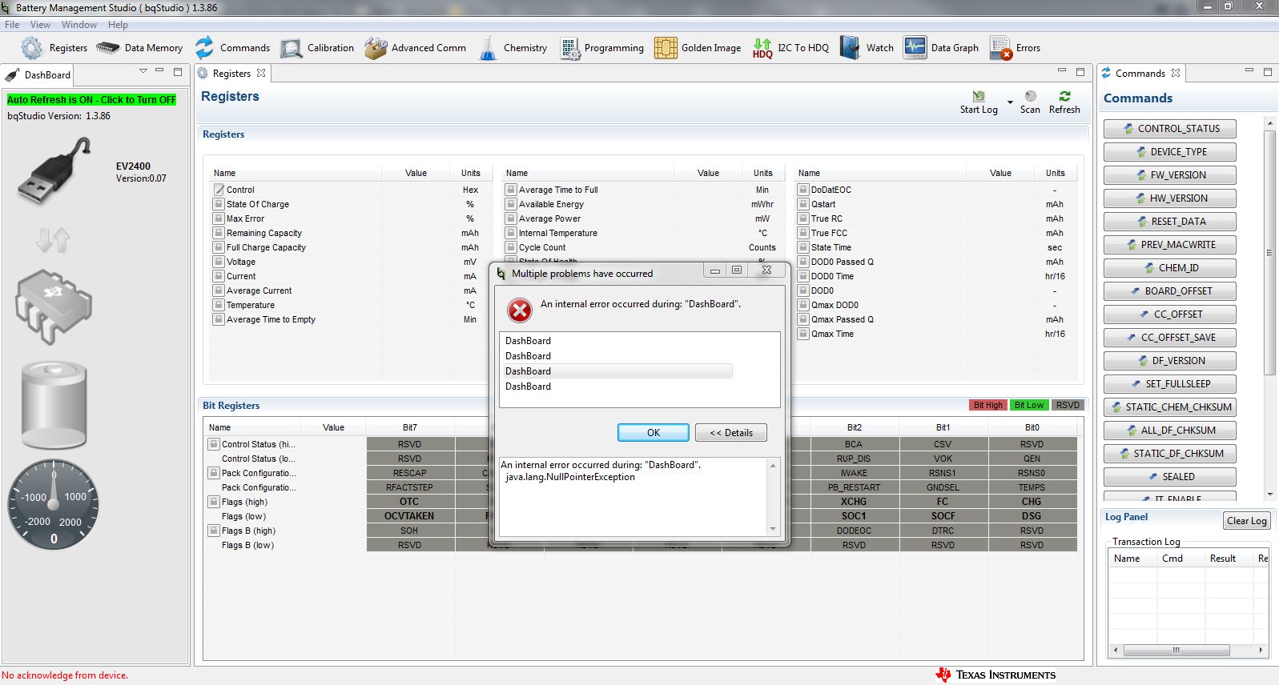
Task: Click the EV2400 USB adapter image
Action: click(54, 170)
